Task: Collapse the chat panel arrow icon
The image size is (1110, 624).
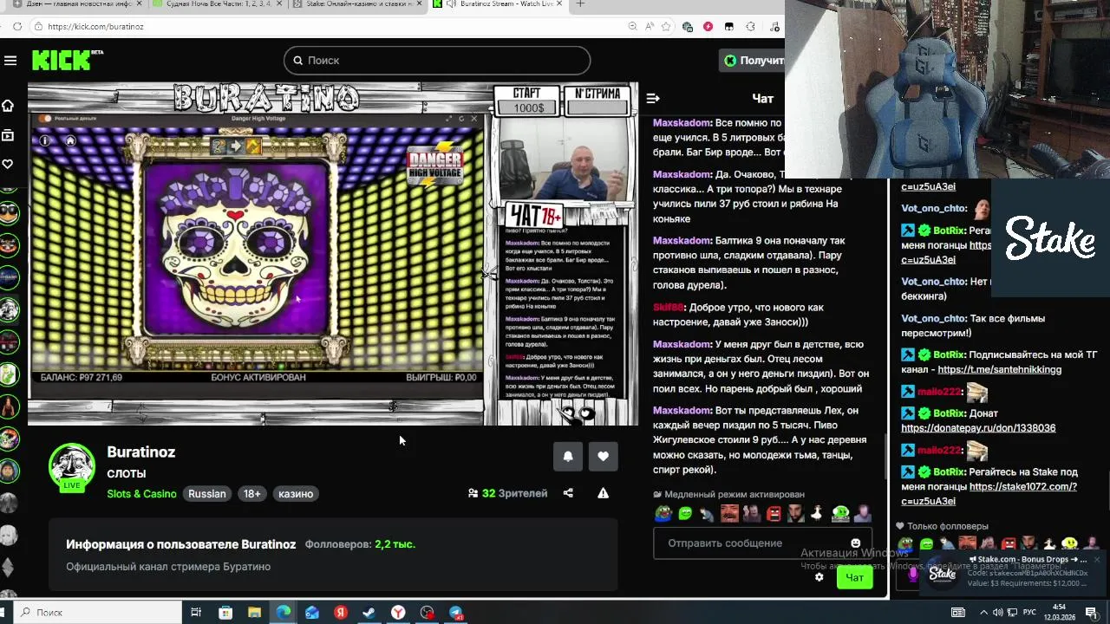Action: 653,99
